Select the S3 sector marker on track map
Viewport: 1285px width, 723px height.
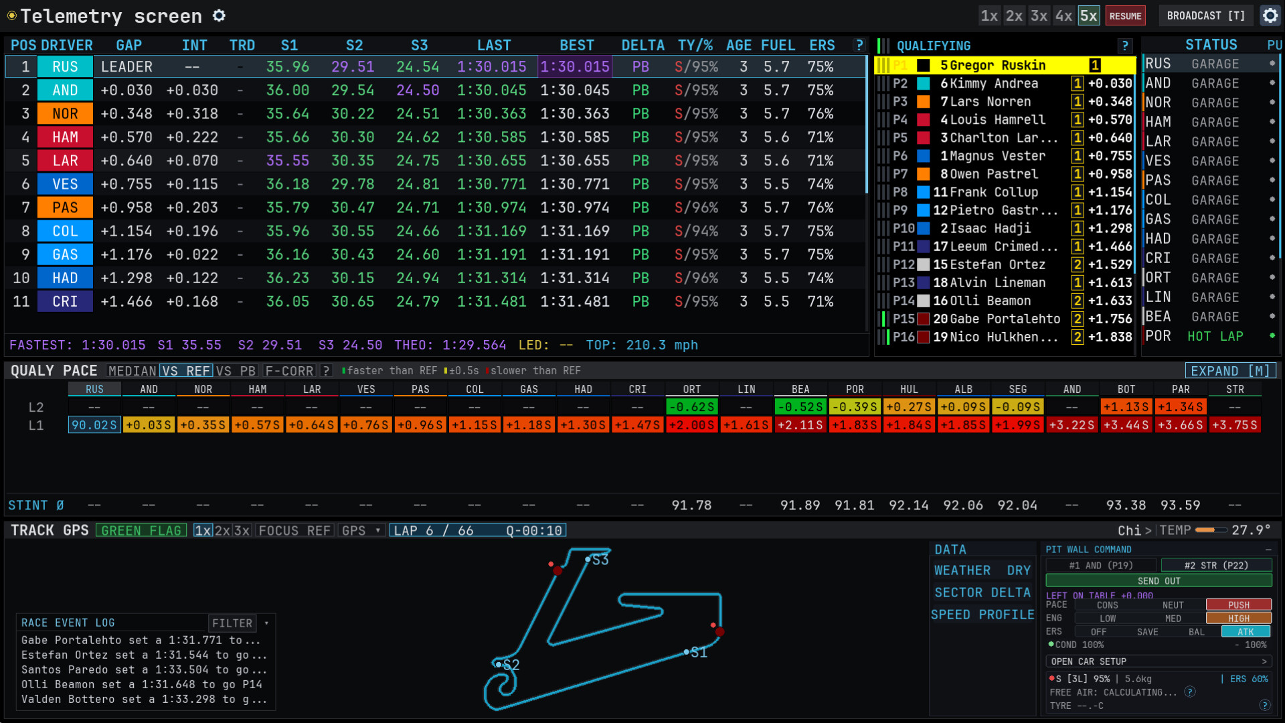tap(588, 559)
